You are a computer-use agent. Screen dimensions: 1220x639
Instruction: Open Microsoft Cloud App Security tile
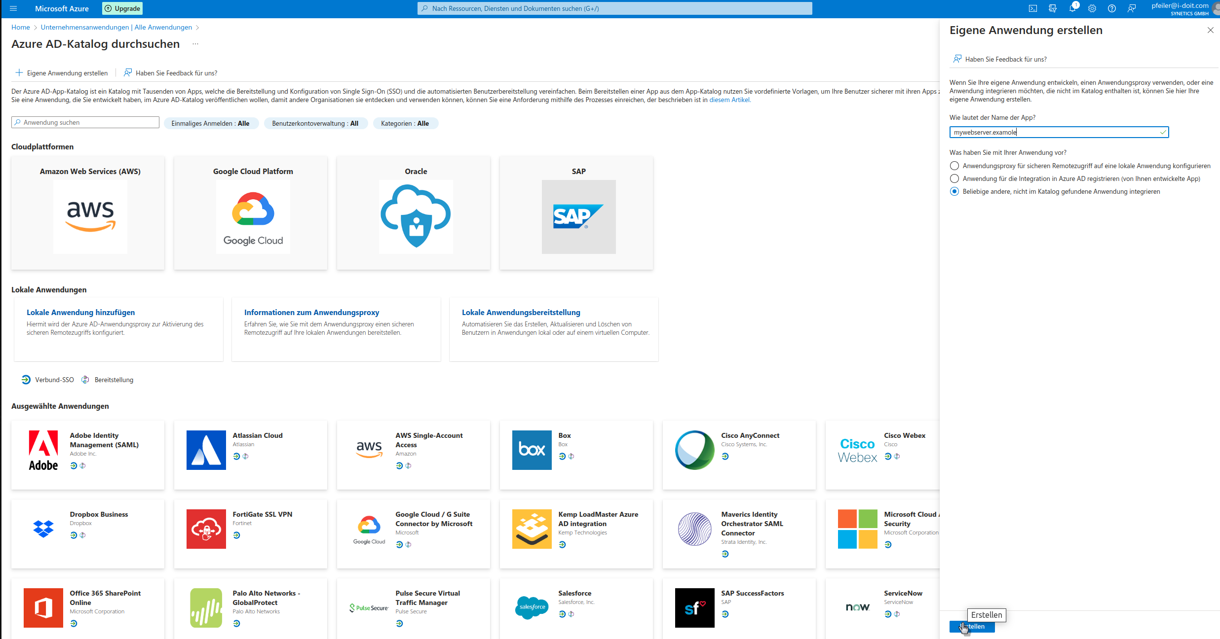click(x=882, y=534)
